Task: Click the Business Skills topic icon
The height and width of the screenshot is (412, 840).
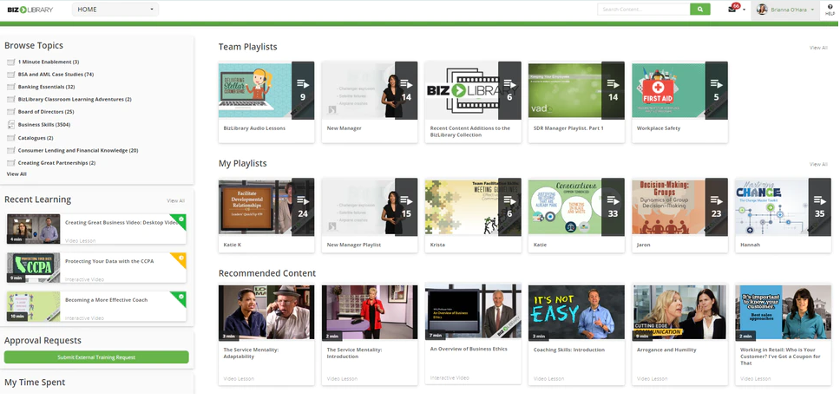Action: point(10,124)
